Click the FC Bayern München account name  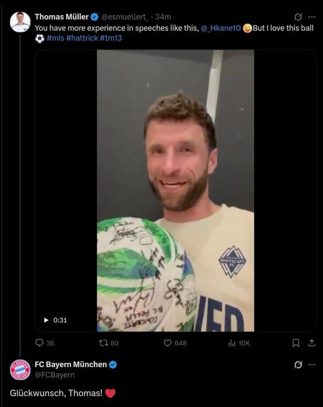[x=71, y=364]
